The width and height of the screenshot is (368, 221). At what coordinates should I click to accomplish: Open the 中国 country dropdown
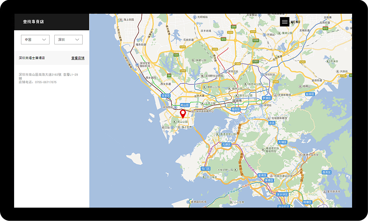pos(35,40)
